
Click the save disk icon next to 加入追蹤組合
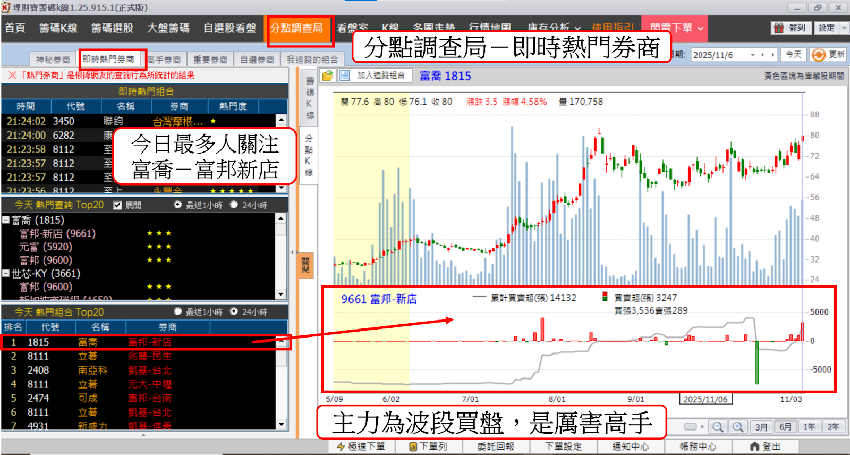(344, 75)
